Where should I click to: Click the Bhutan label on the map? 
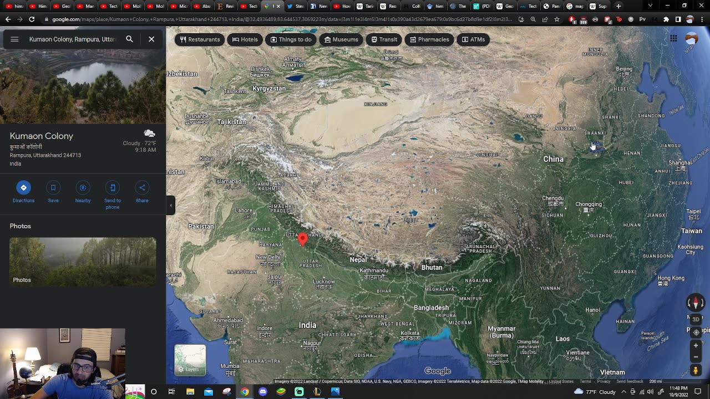[432, 267]
